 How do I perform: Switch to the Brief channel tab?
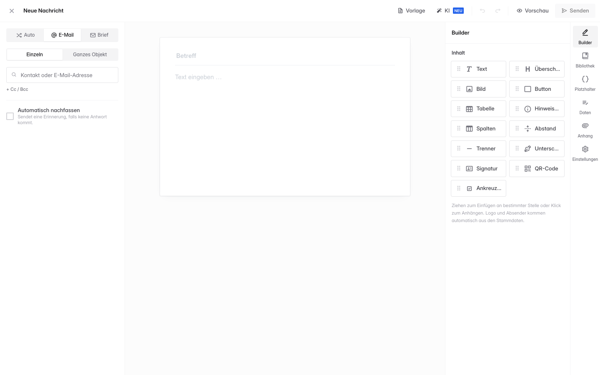99,35
